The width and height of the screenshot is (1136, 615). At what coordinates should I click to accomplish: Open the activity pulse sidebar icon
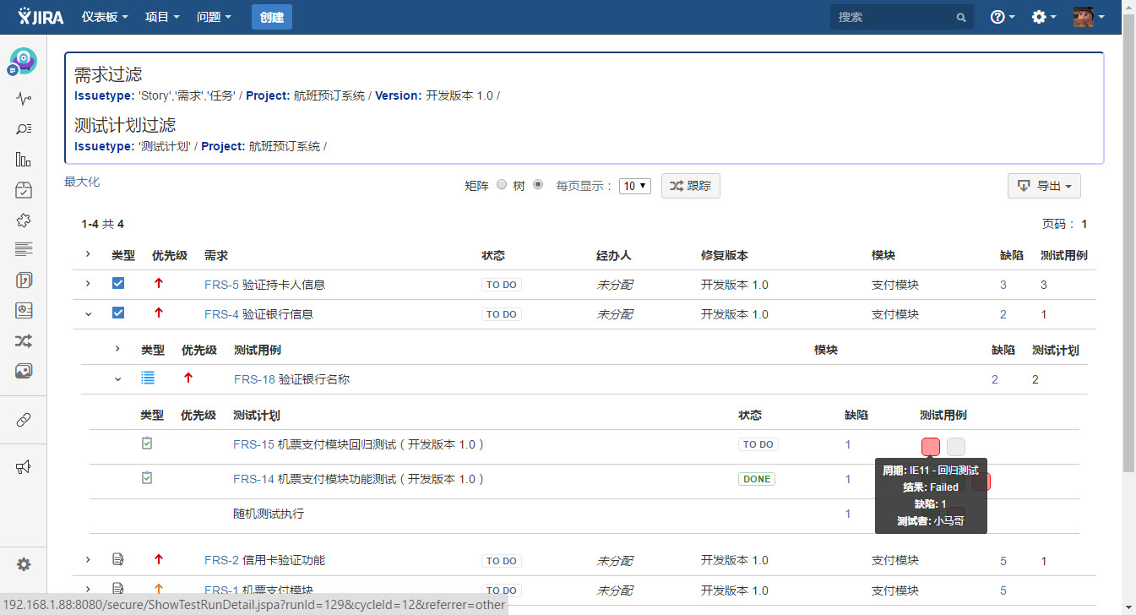tap(24, 99)
